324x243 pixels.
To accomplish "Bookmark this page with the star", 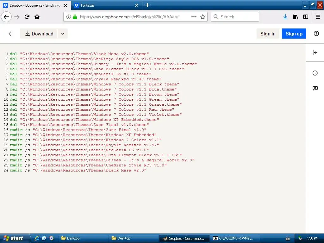I will tap(203, 17).
